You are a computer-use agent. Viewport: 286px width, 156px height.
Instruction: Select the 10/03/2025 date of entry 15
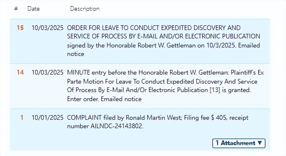point(47,28)
